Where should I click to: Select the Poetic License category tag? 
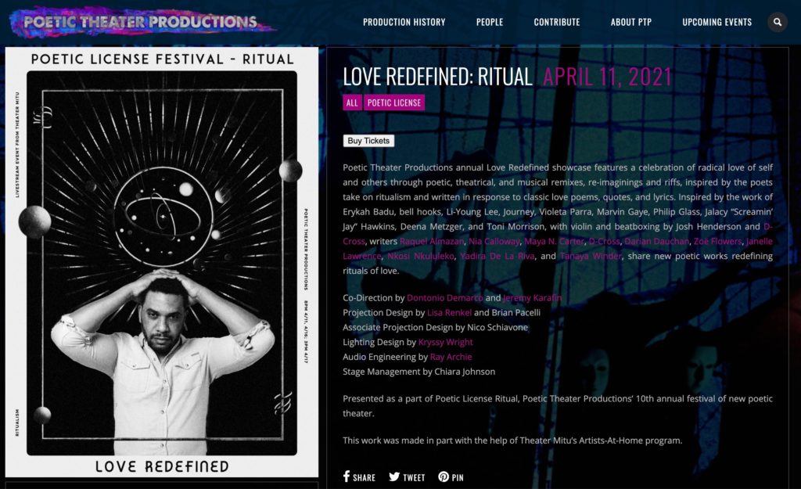(x=394, y=102)
